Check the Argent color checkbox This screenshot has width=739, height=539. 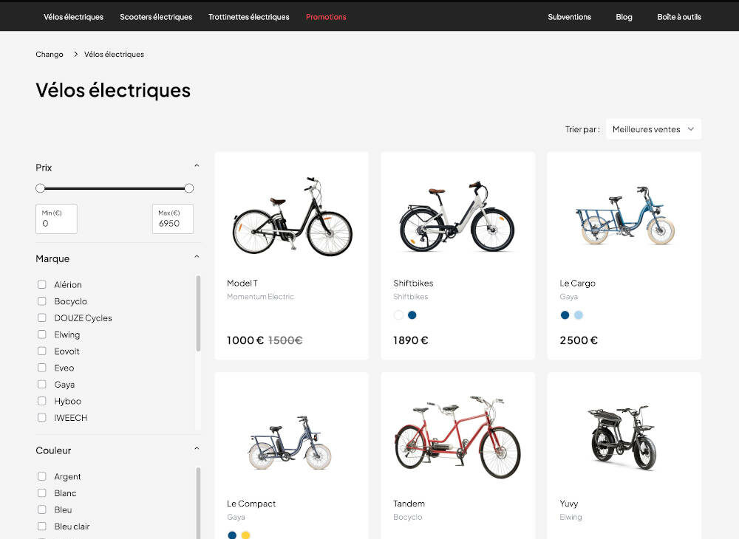pos(42,476)
